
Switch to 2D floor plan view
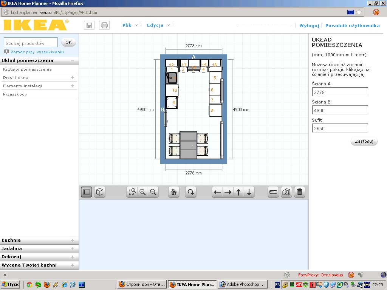[86, 192]
